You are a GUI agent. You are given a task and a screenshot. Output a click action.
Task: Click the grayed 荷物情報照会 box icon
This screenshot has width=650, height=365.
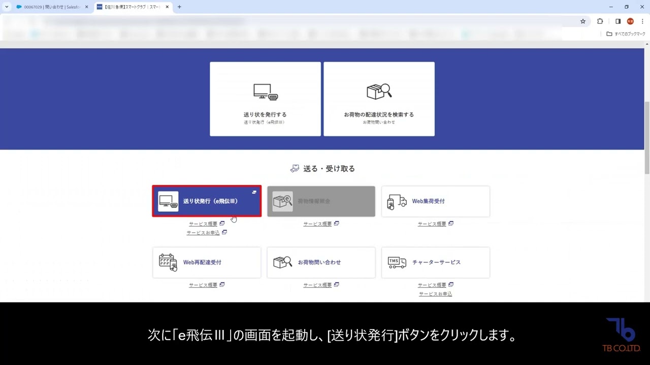click(282, 201)
